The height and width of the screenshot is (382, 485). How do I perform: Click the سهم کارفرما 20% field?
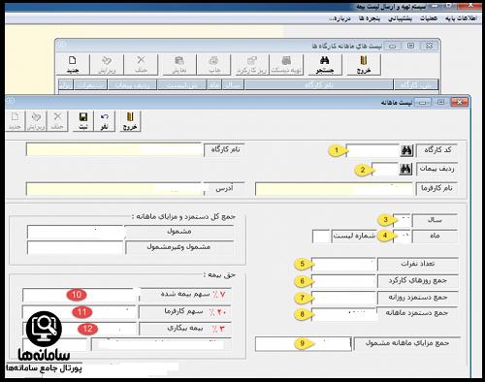pos(80,312)
